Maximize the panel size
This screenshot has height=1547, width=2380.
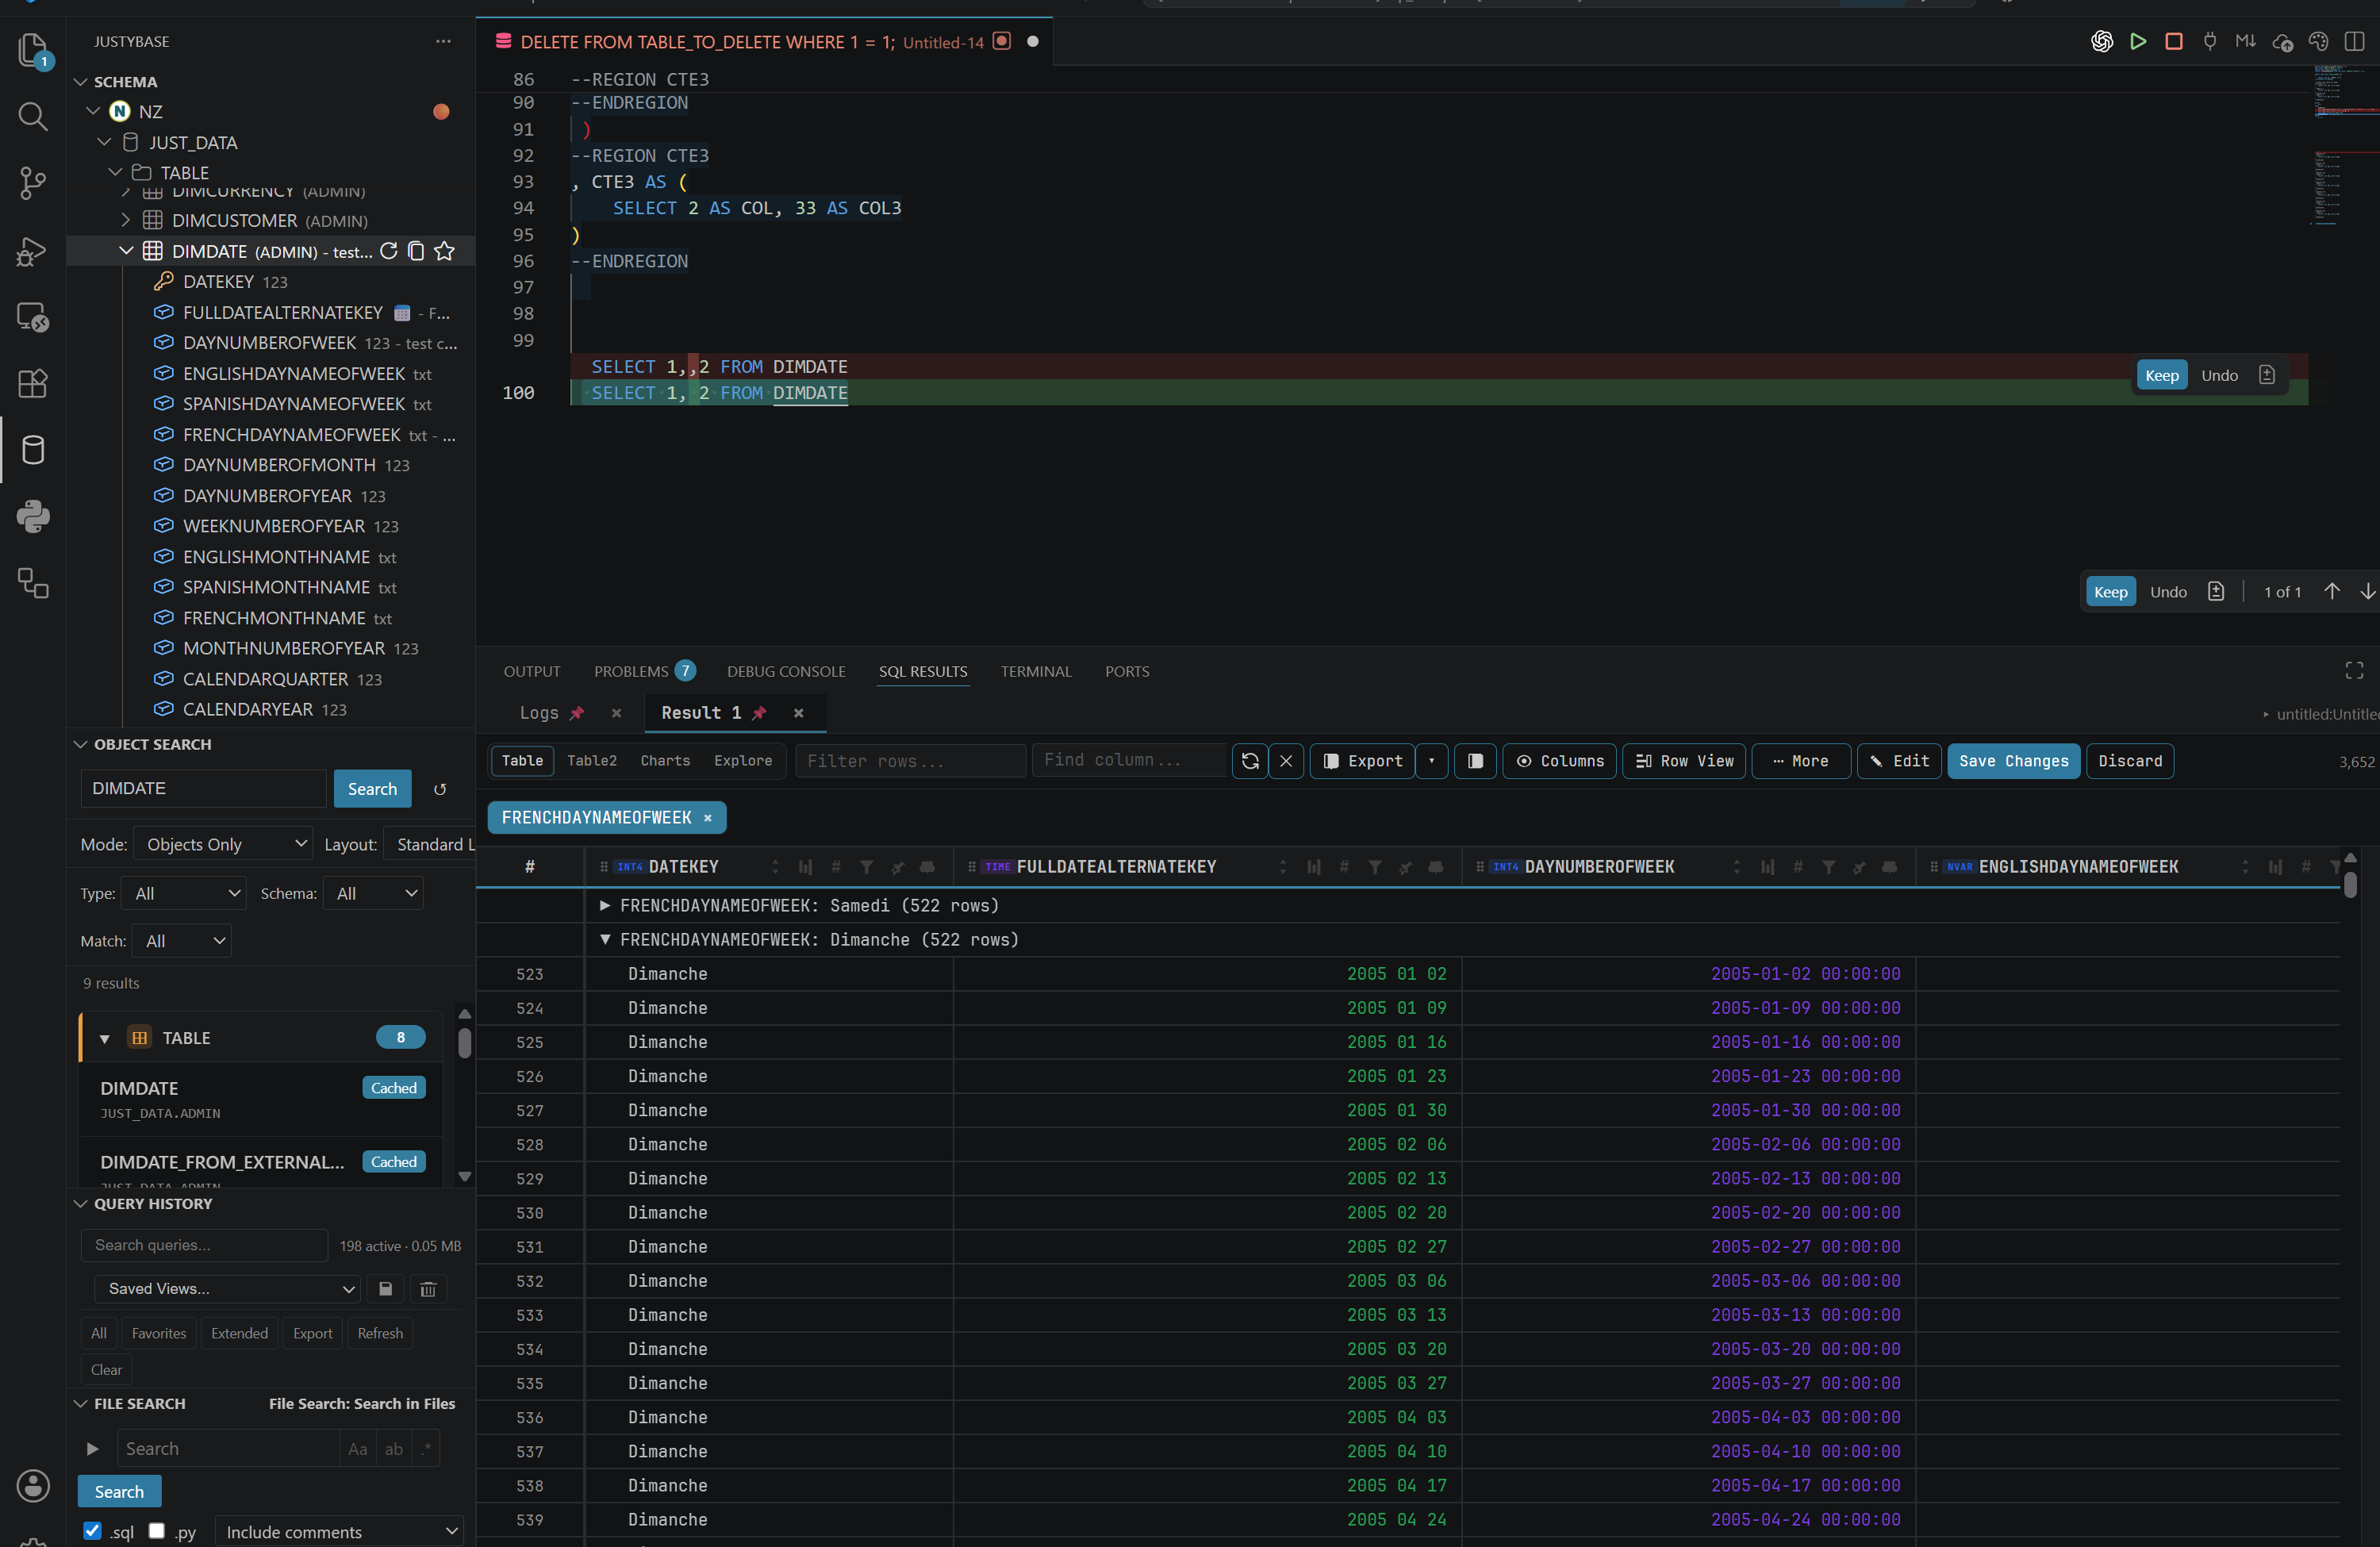pyautogui.click(x=2355, y=671)
